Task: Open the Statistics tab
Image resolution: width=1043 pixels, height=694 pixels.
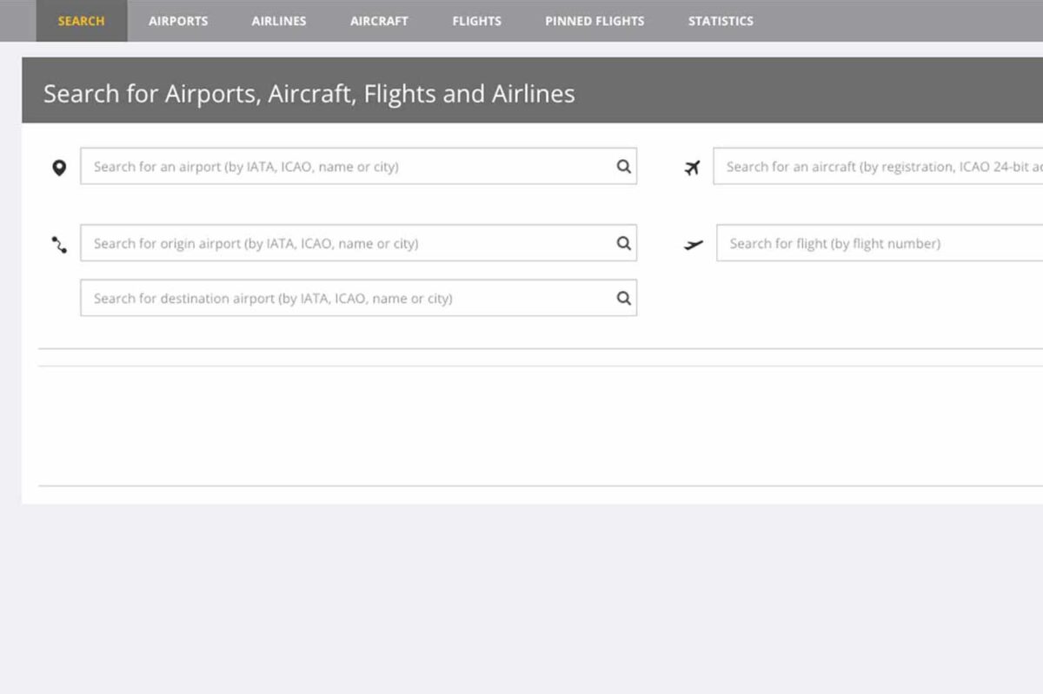Action: click(x=721, y=21)
